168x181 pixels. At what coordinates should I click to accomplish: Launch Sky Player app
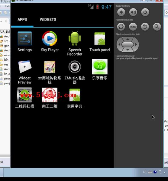click(x=50, y=42)
